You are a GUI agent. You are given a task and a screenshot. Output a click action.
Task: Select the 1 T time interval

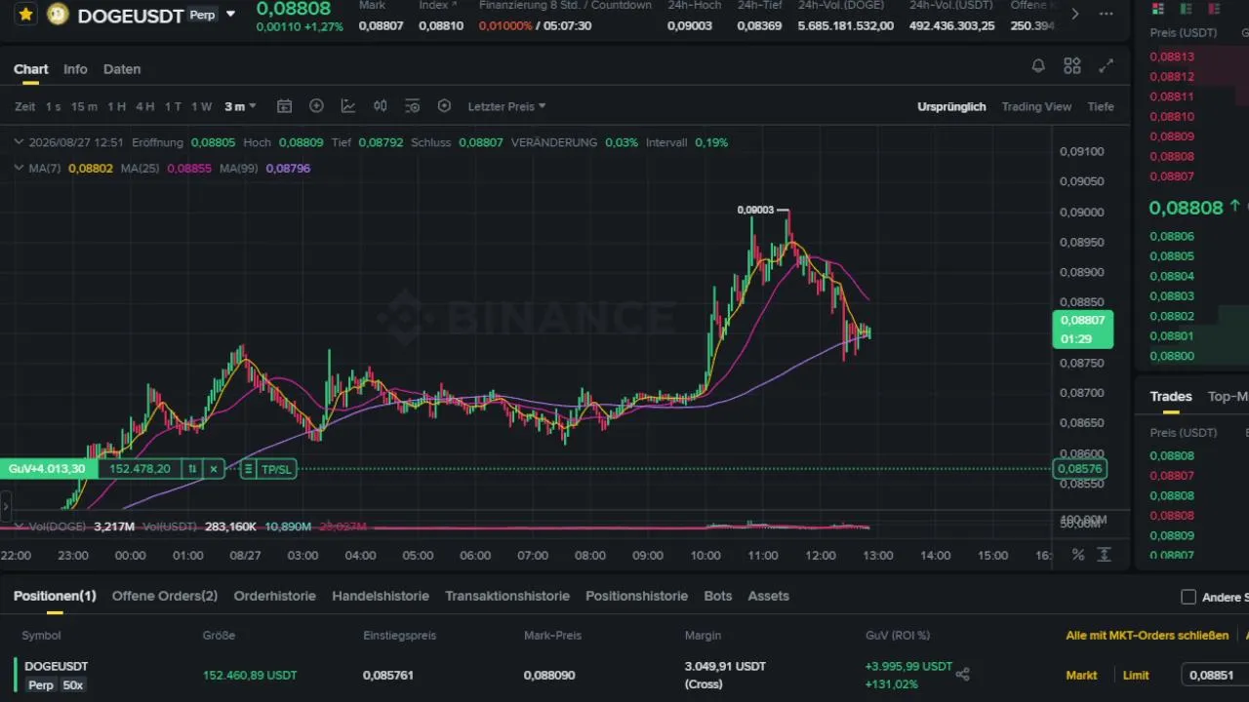pyautogui.click(x=173, y=106)
